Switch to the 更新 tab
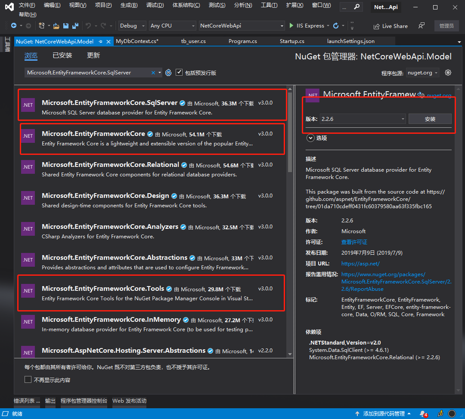Viewport: 465px width, 419px height. 93,55
